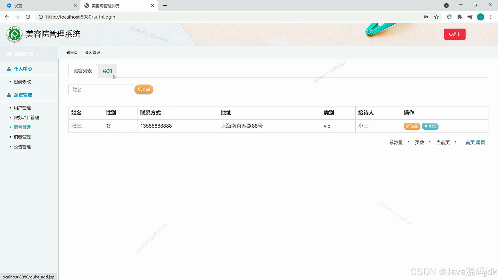Click the 联系方式 column header
Viewport: 498px width, 280px height.
(x=177, y=113)
